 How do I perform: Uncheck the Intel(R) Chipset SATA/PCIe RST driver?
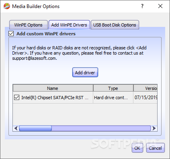coord(16,98)
